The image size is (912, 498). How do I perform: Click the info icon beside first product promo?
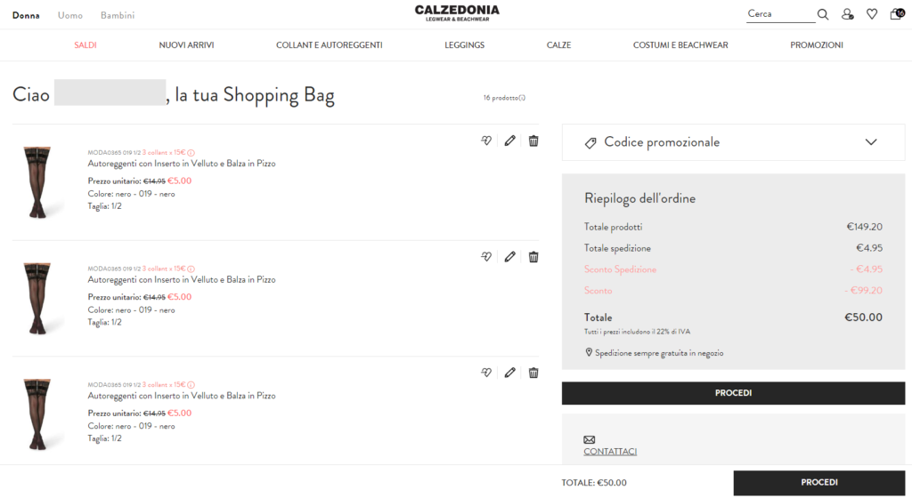(x=191, y=152)
